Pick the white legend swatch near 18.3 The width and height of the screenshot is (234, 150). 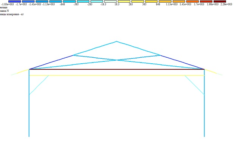coord(110,2)
